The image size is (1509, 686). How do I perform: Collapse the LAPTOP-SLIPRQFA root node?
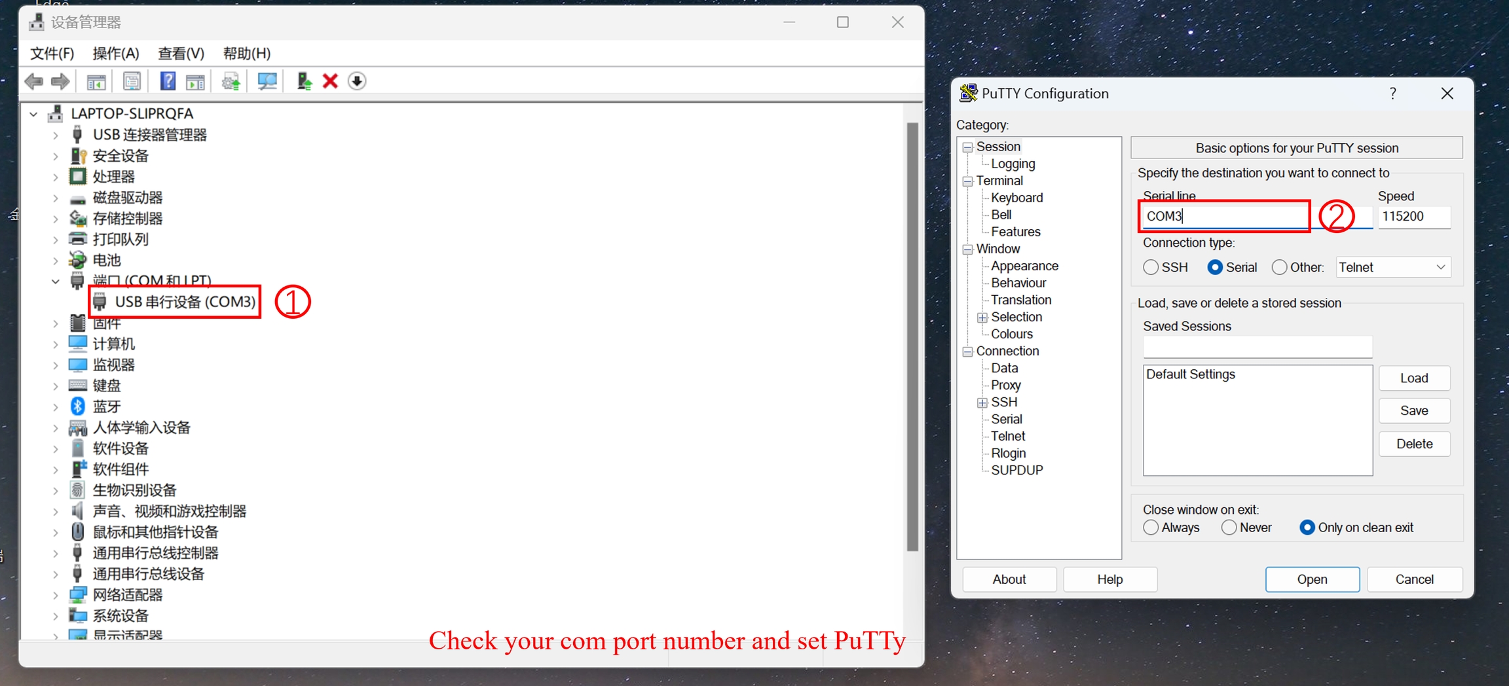(x=33, y=114)
